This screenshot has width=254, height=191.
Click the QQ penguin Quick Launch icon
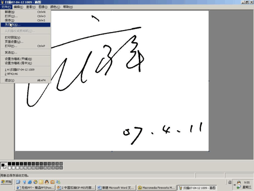(47, 182)
